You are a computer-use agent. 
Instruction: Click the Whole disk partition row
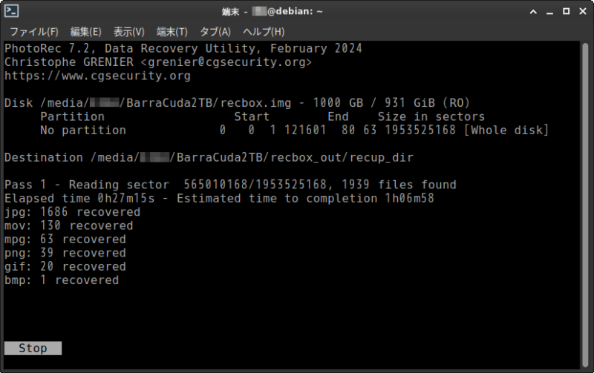(x=294, y=130)
